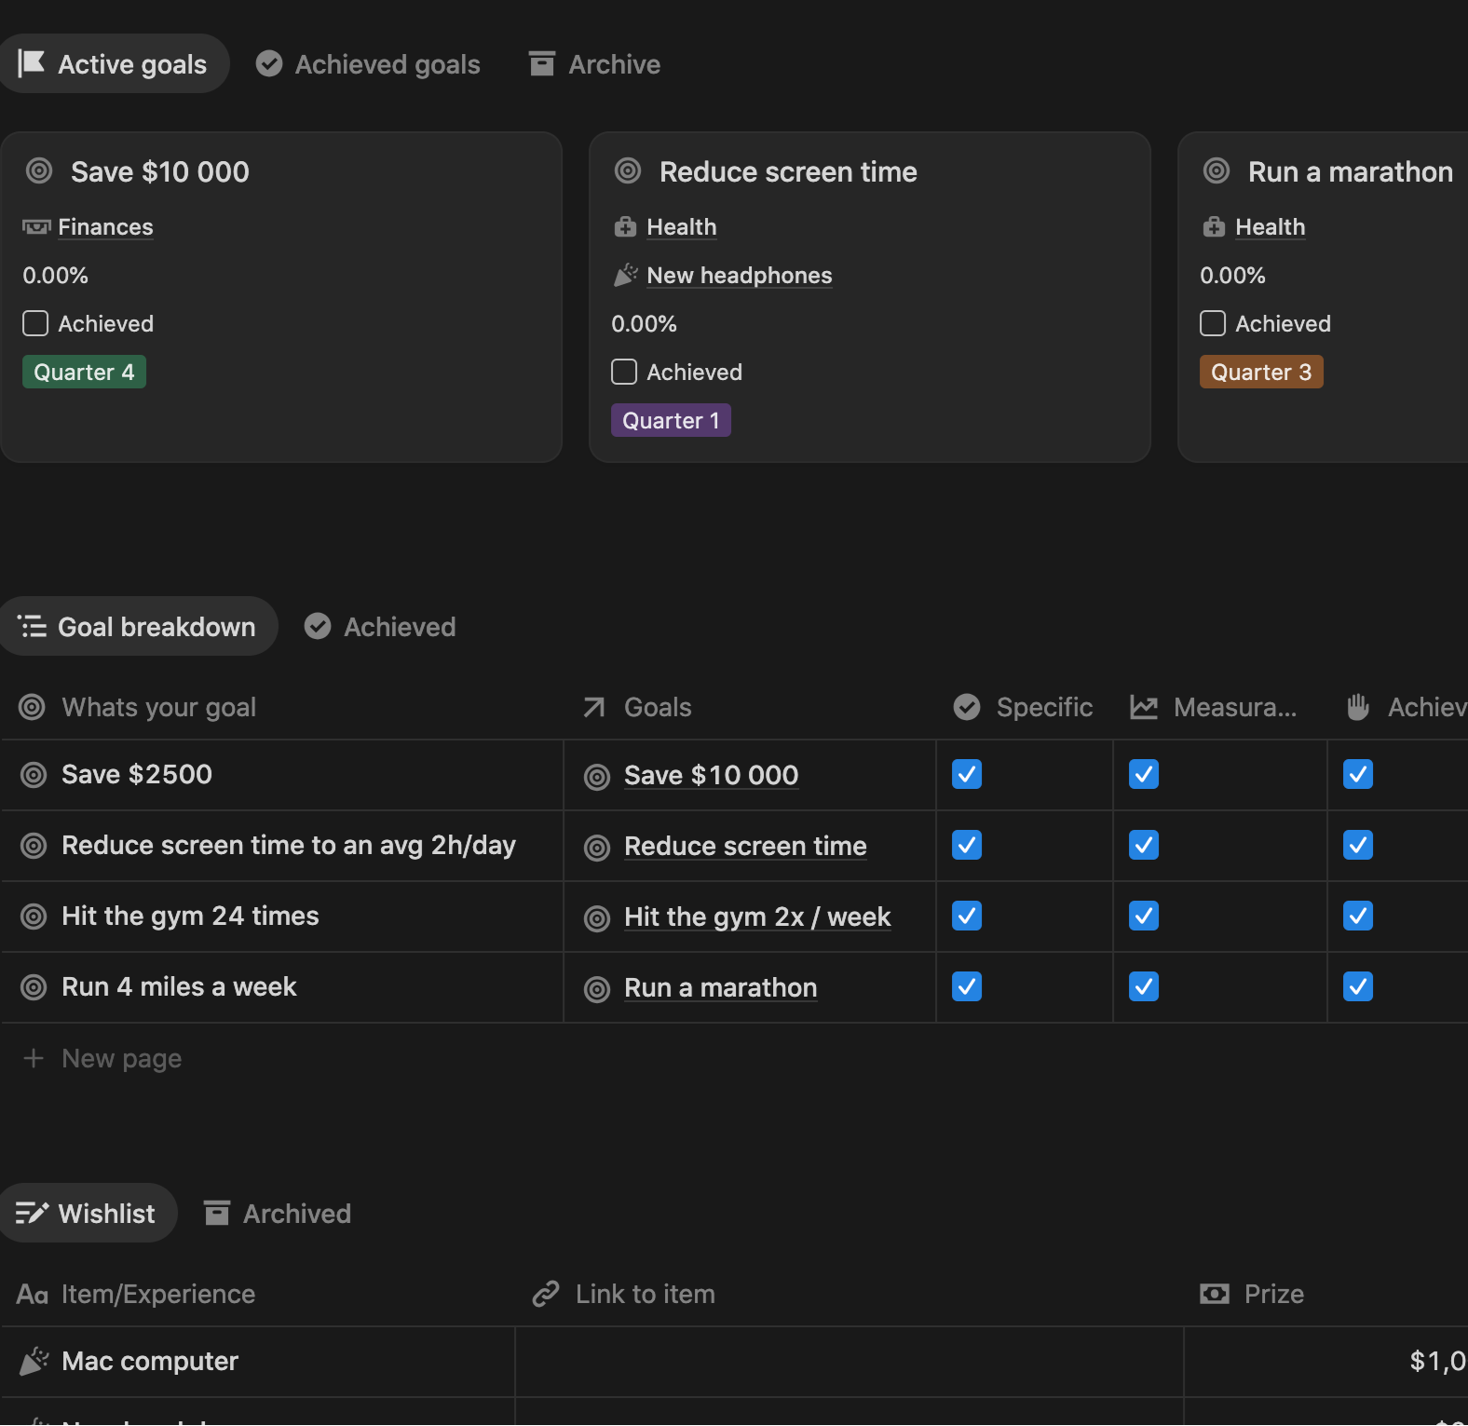Click target icon on Reduce screen time card
This screenshot has height=1426, width=1468.
[628, 171]
